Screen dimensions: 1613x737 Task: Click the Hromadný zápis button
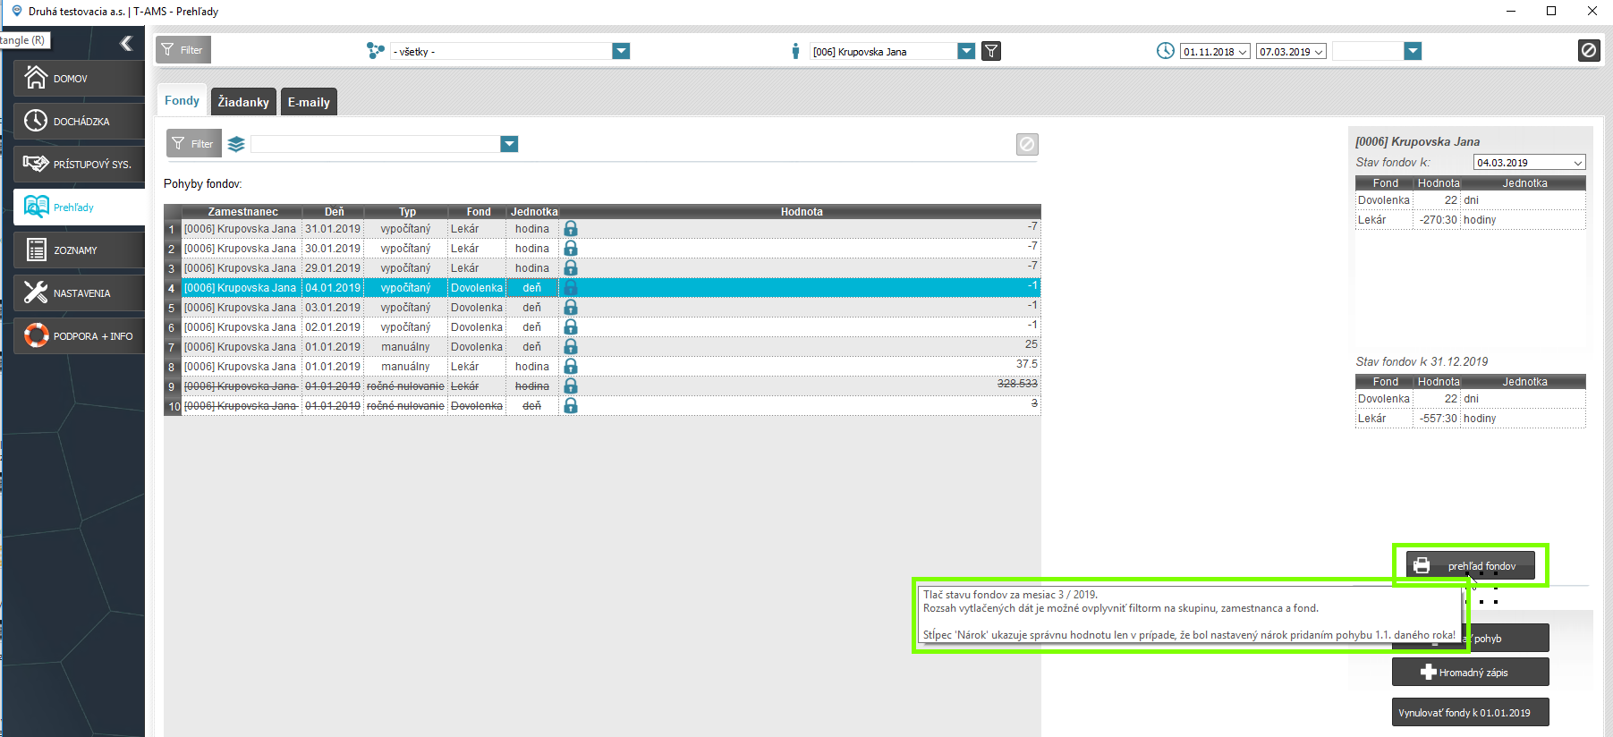click(x=1470, y=673)
